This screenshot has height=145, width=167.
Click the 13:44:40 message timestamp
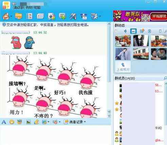tap(40, 53)
